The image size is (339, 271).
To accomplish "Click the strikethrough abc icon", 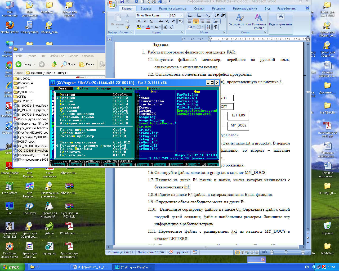I will [x=160, y=21].
